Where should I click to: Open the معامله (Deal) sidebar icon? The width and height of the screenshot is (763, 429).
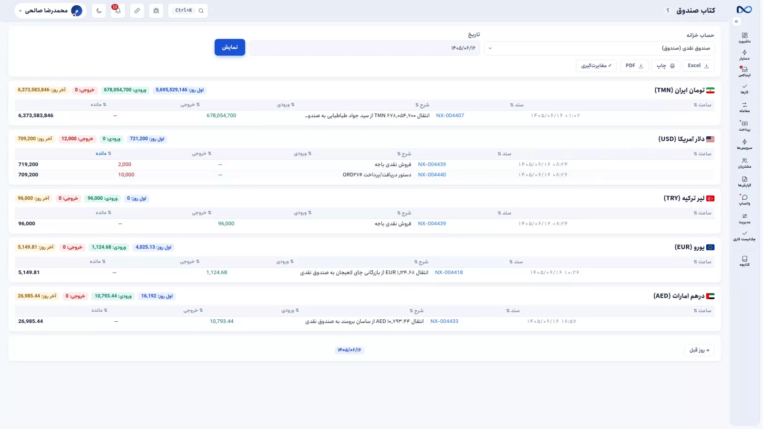(x=744, y=107)
